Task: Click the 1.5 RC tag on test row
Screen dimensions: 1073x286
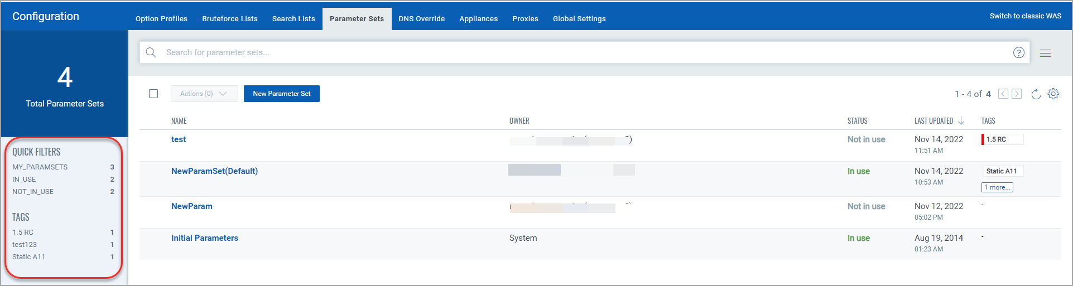Action: [x=1002, y=139]
